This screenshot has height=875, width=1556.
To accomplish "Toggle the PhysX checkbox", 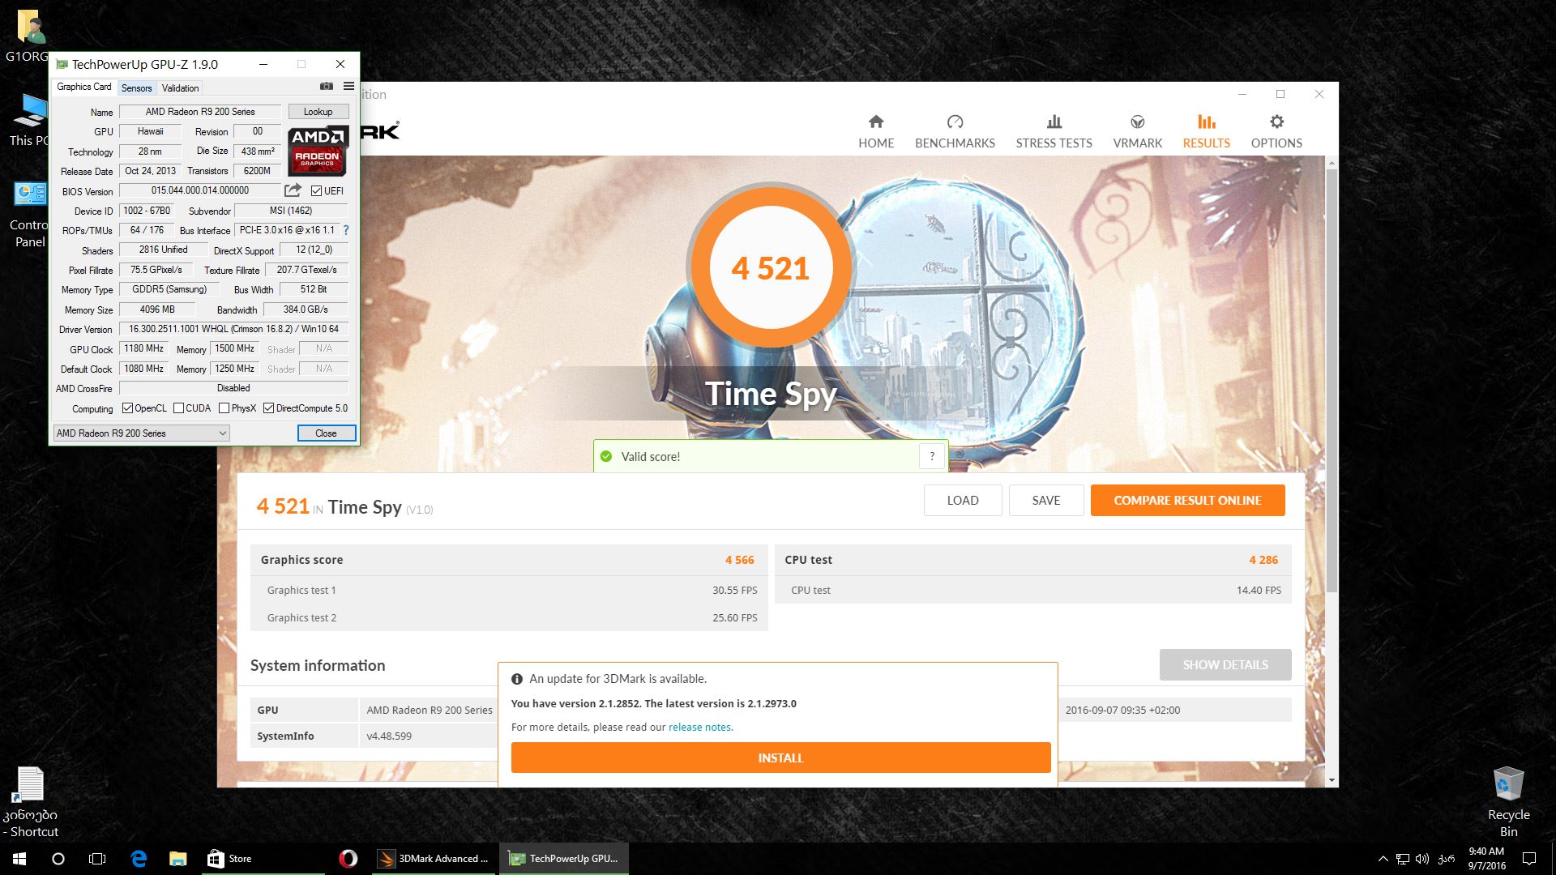I will (224, 408).
